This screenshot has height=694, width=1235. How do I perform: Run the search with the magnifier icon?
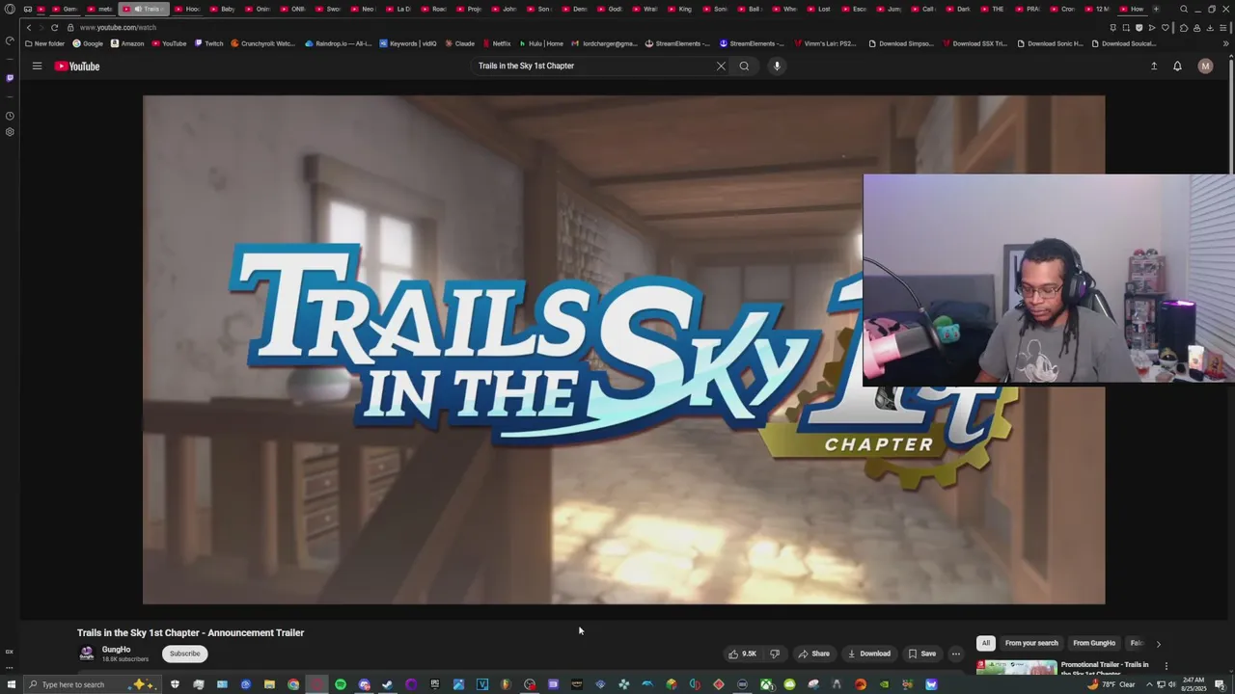(744, 66)
